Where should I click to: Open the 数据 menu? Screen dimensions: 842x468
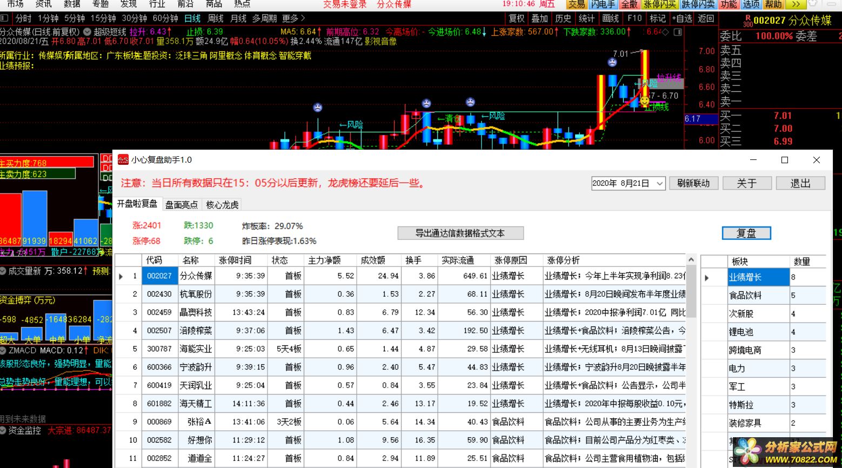72,4
